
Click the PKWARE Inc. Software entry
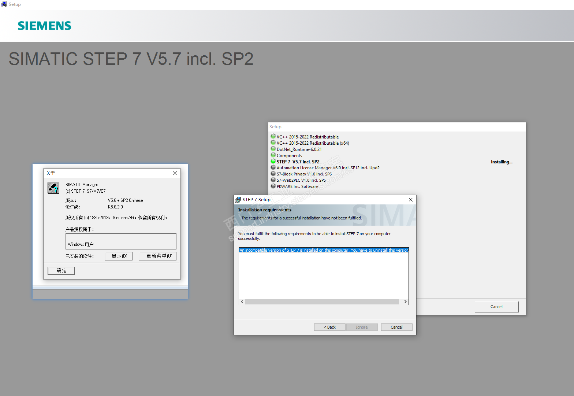pos(297,187)
